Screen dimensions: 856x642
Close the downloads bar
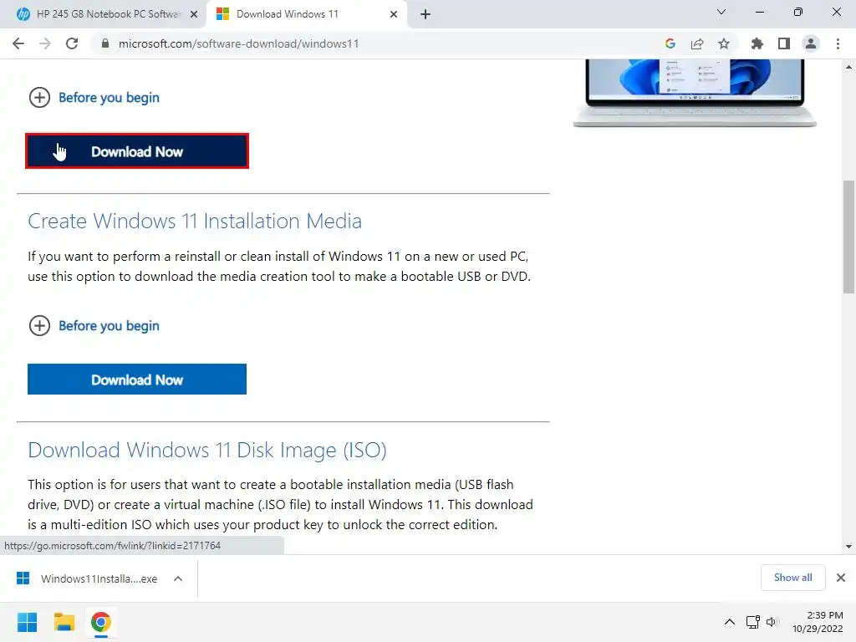pyautogui.click(x=841, y=578)
